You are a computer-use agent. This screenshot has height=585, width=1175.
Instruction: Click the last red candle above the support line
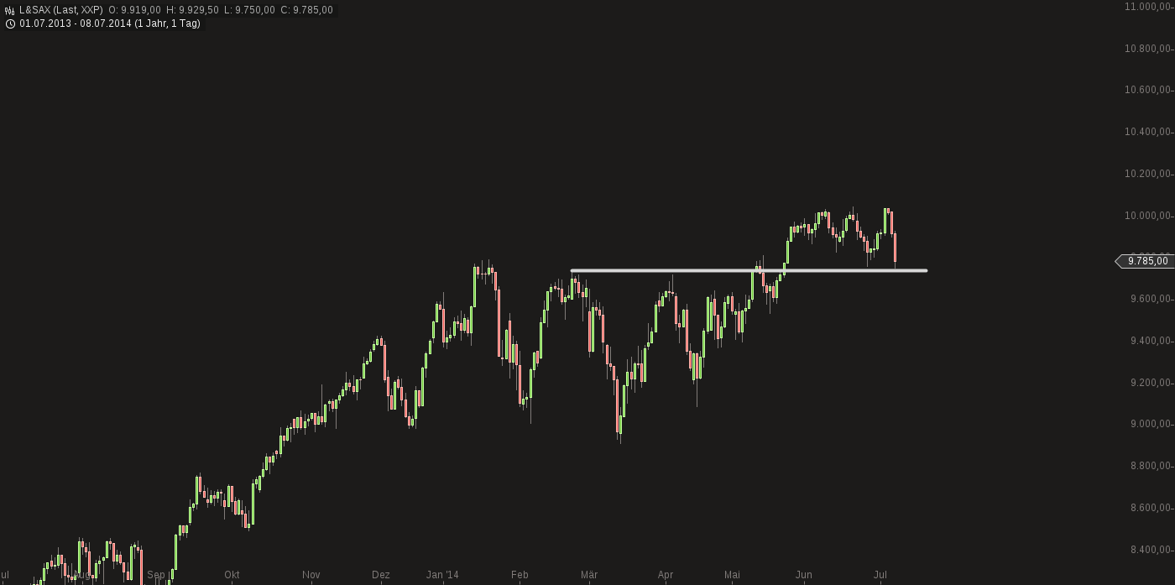pyautogui.click(x=896, y=248)
